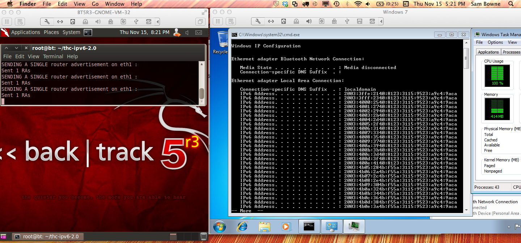Open settings wrench in BT5R3 VM toolbar
This screenshot has width=521, height=243.
pyautogui.click(x=47, y=22)
